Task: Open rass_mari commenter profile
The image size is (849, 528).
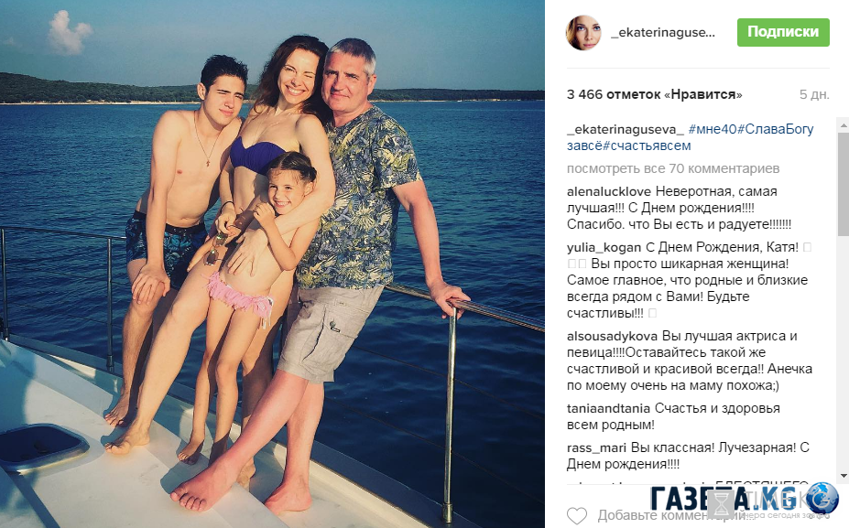Action: (597, 448)
